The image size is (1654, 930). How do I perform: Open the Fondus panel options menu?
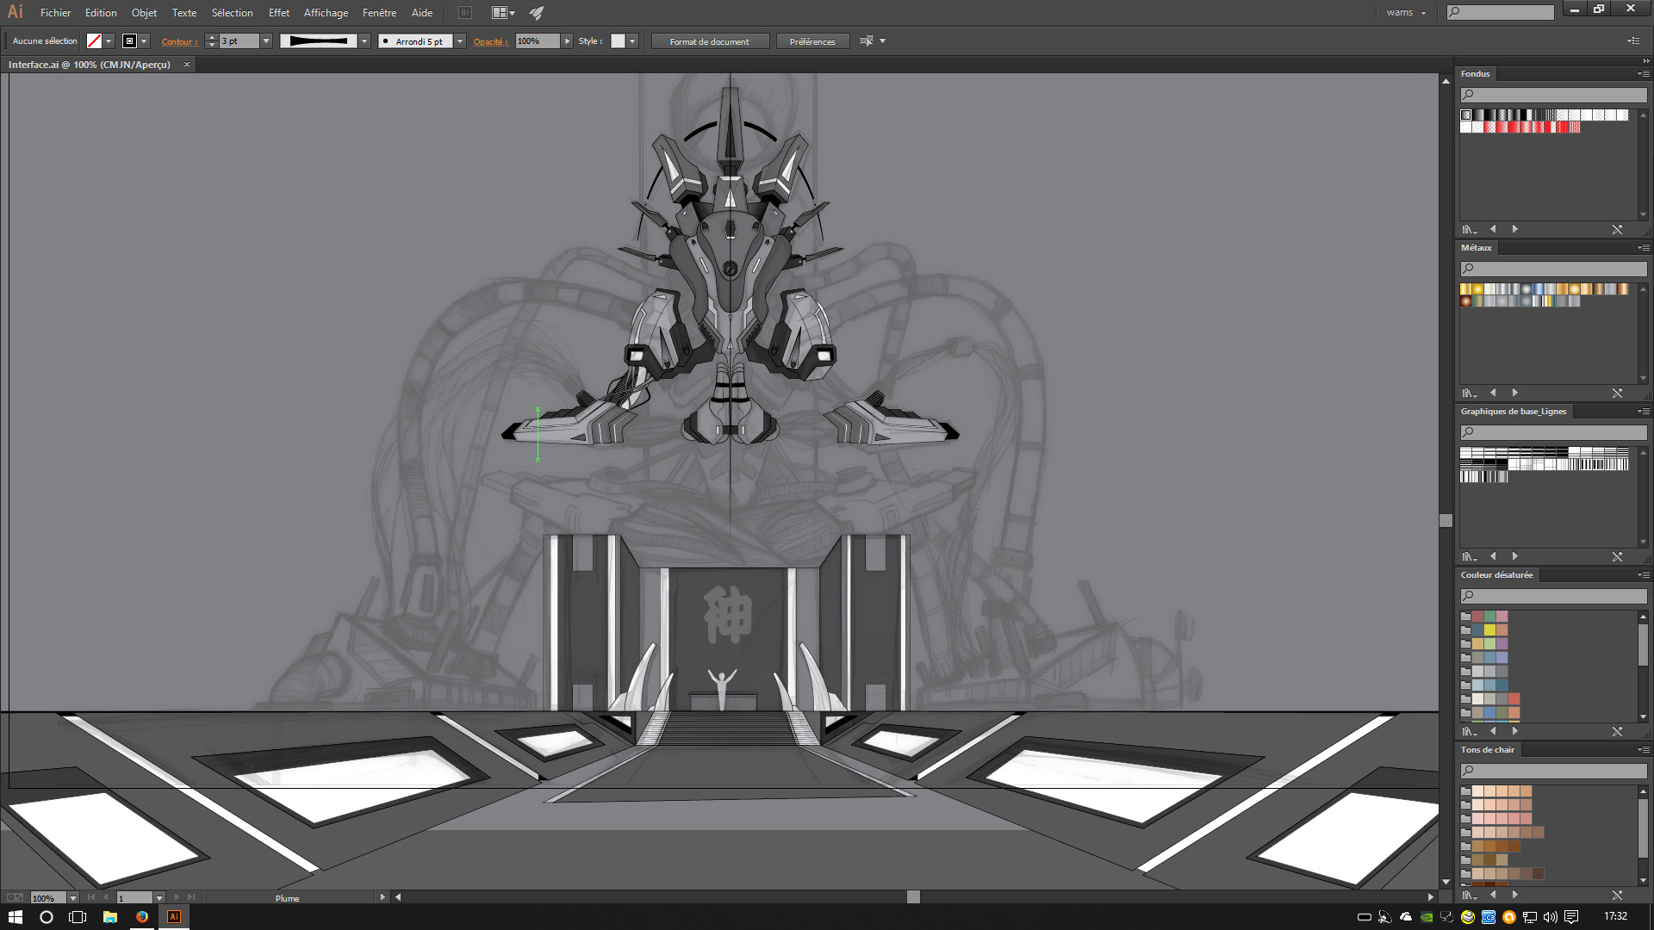tap(1644, 74)
